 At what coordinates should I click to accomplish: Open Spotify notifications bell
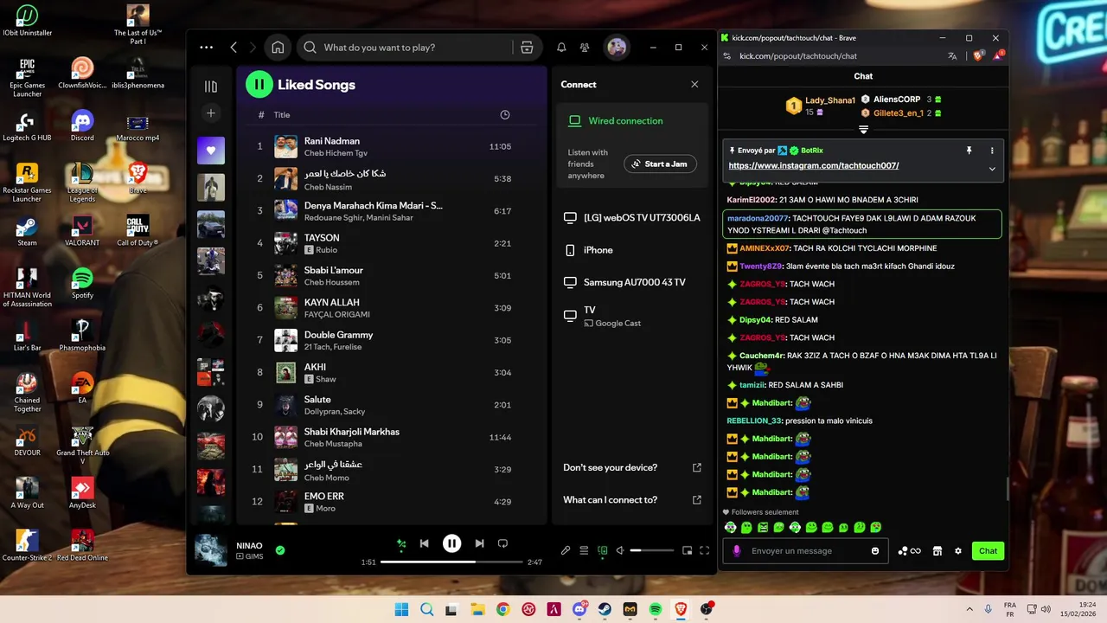point(561,48)
